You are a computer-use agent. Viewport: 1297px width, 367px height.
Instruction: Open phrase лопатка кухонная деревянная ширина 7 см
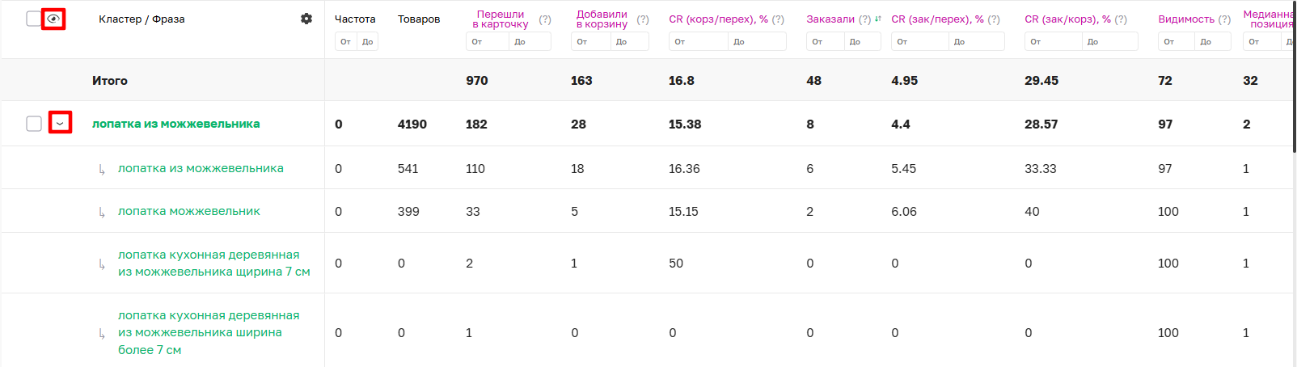pyautogui.click(x=209, y=263)
